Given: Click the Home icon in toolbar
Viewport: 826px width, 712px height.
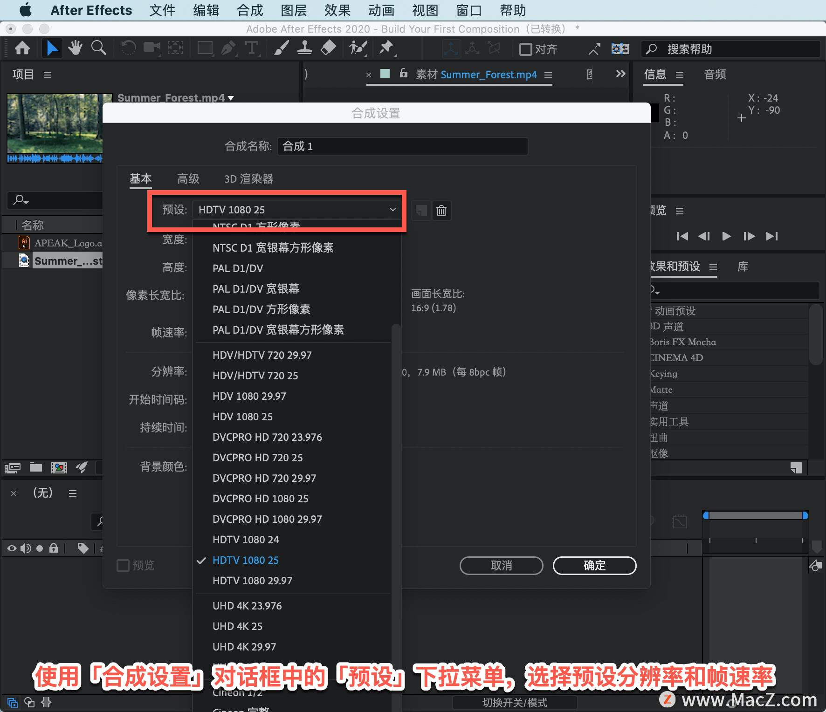Looking at the screenshot, I should point(22,48).
